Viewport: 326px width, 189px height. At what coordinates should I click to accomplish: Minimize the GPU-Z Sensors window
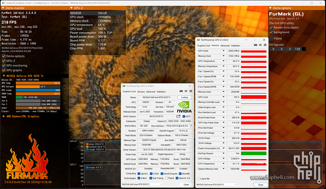[246, 40]
